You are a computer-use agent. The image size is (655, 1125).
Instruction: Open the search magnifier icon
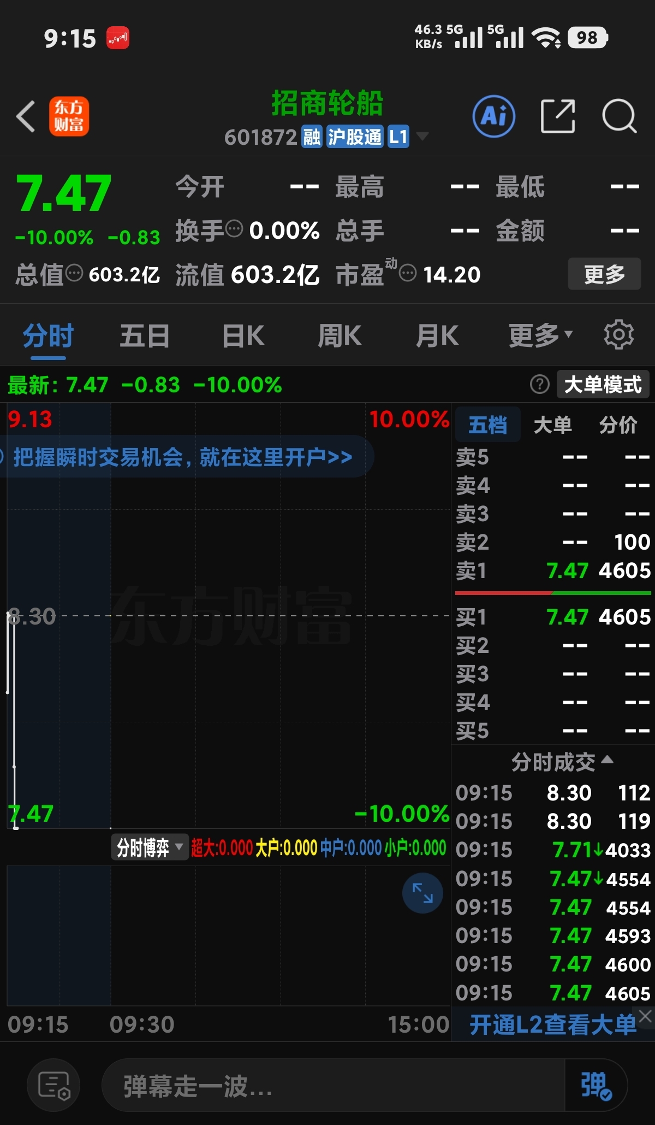(620, 116)
